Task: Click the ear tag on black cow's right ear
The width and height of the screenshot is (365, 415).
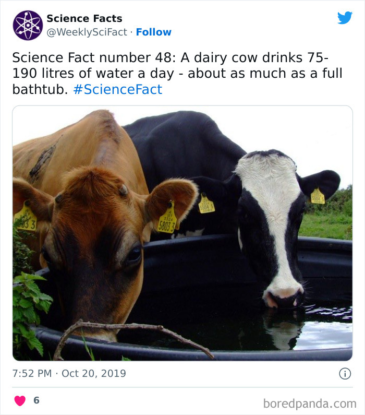Action: [318, 196]
